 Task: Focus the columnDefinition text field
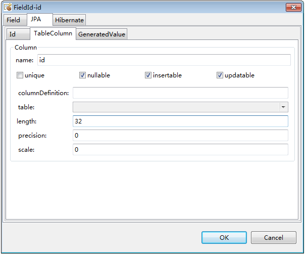coord(180,93)
